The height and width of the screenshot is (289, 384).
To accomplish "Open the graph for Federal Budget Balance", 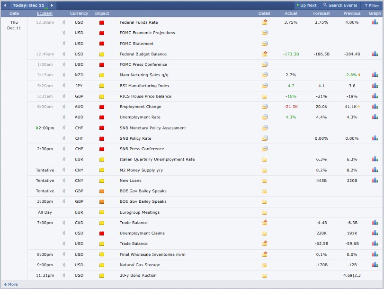I will click(375, 54).
